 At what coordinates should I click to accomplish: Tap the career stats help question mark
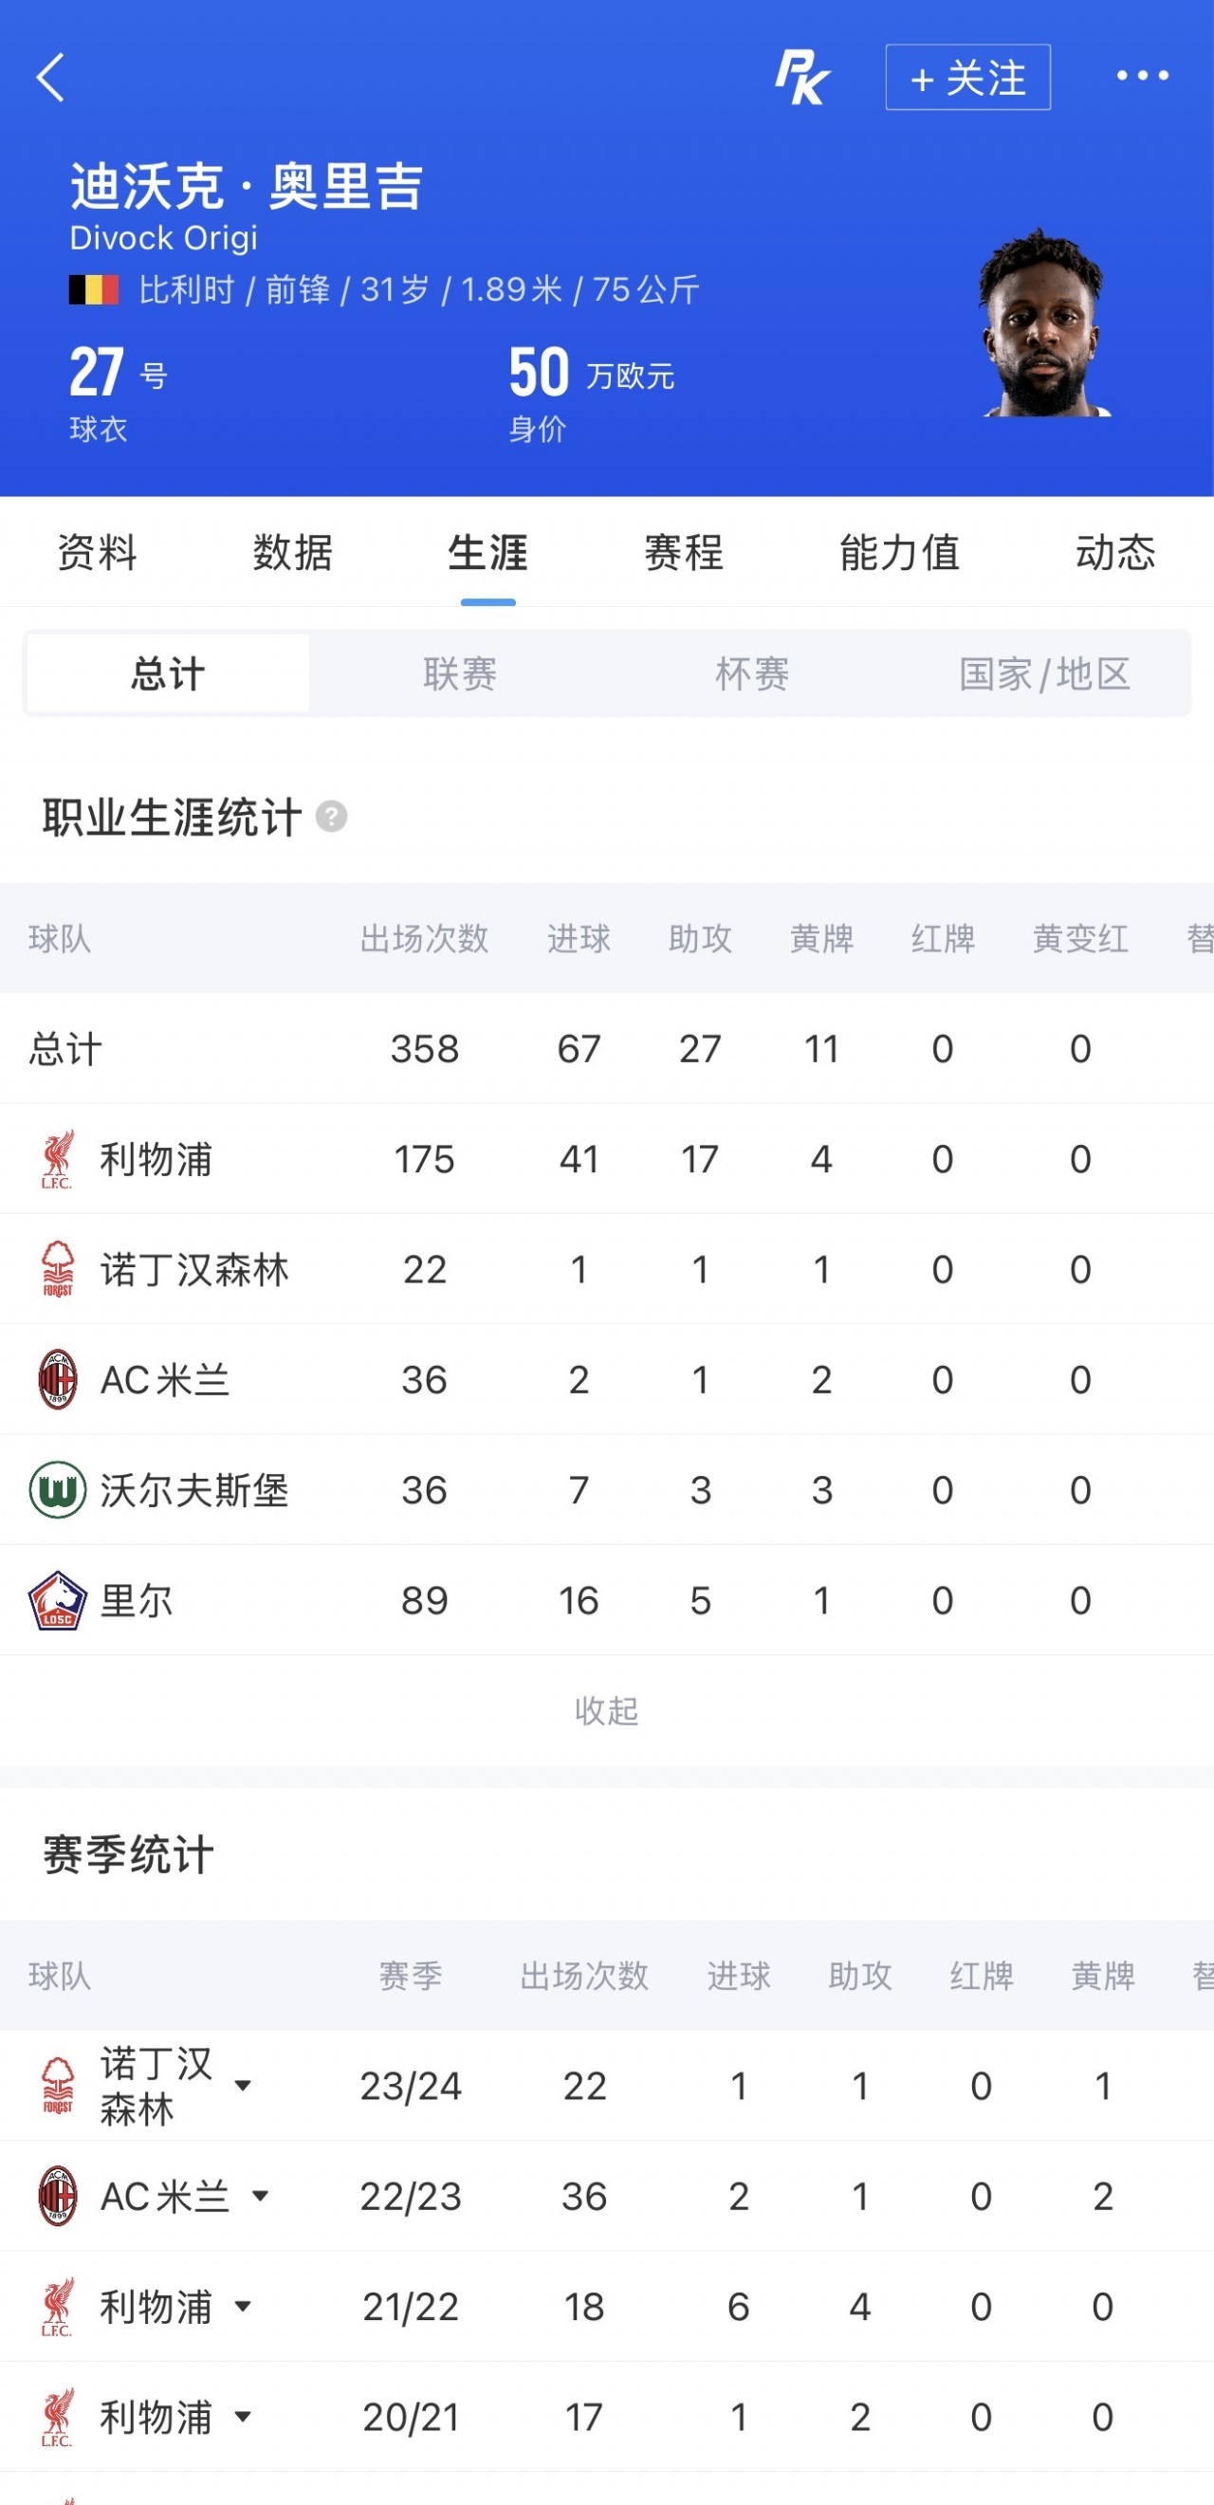(332, 817)
